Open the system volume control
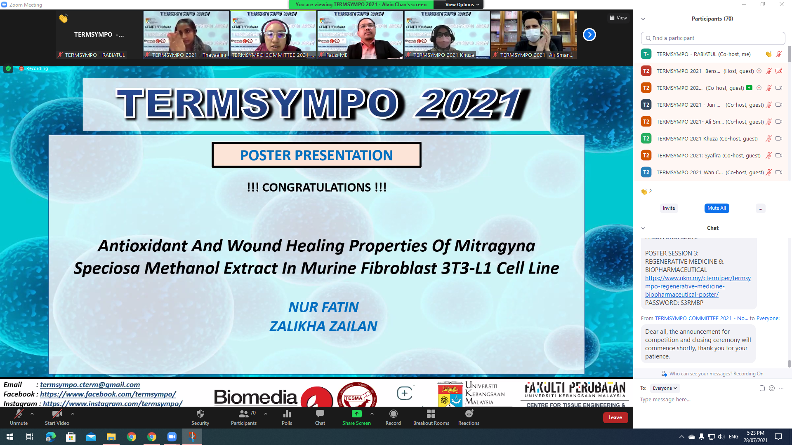The image size is (792, 445). 721,436
